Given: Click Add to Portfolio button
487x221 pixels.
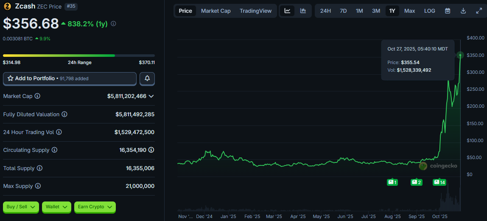Looking at the screenshot, I should (x=70, y=78).
